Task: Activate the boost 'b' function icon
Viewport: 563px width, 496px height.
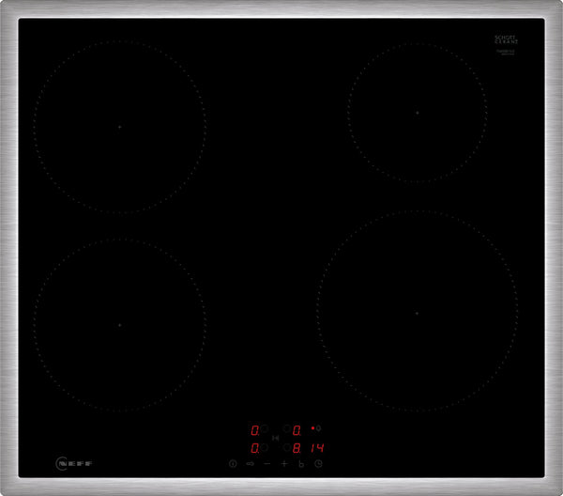Action: click(x=301, y=464)
